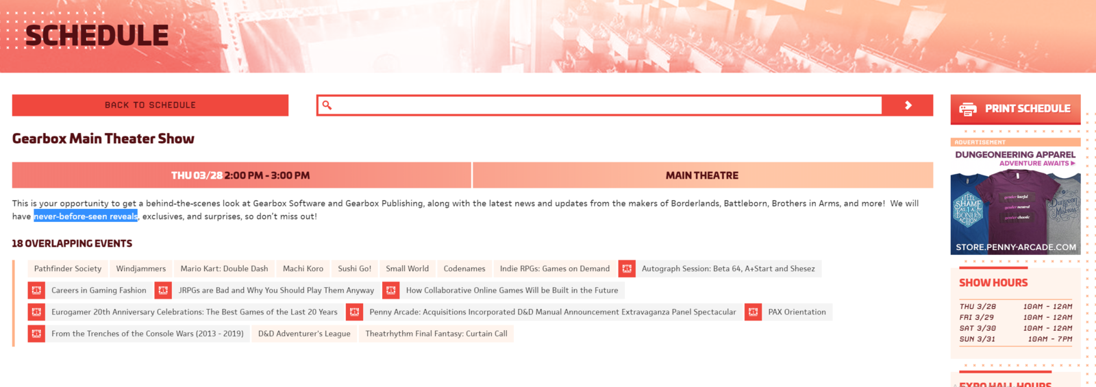1096x387 pixels.
Task: Open From the Trenches of Console Wars link
Action: (x=147, y=334)
